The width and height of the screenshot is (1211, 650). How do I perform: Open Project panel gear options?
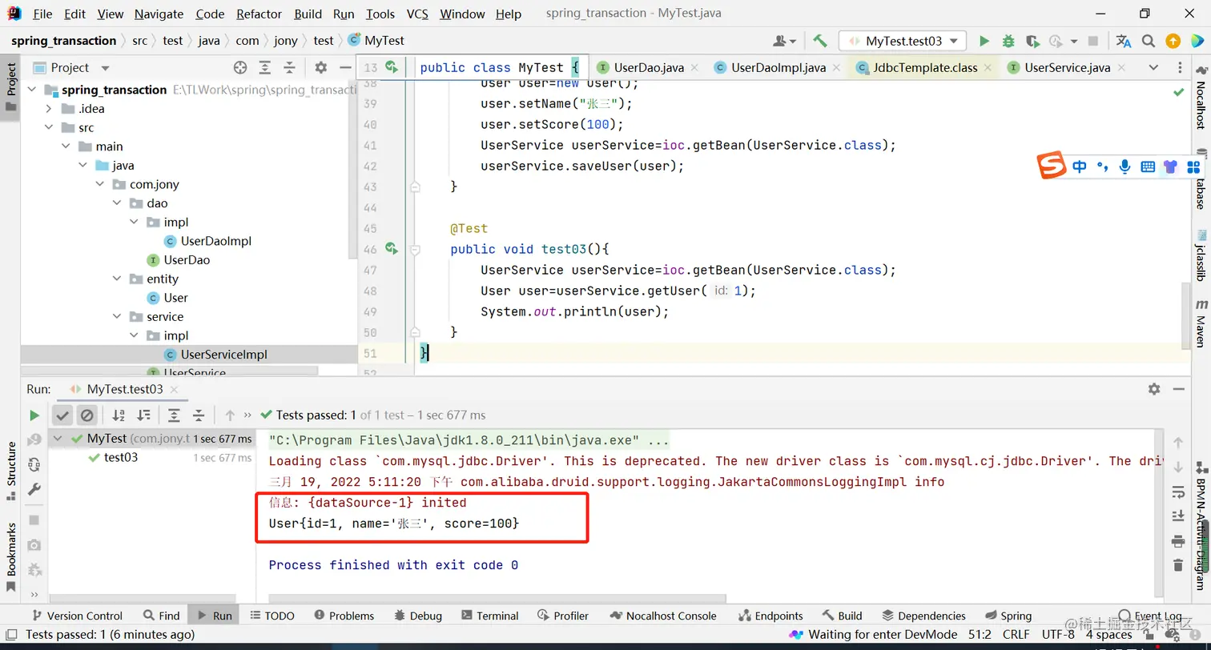coord(321,68)
